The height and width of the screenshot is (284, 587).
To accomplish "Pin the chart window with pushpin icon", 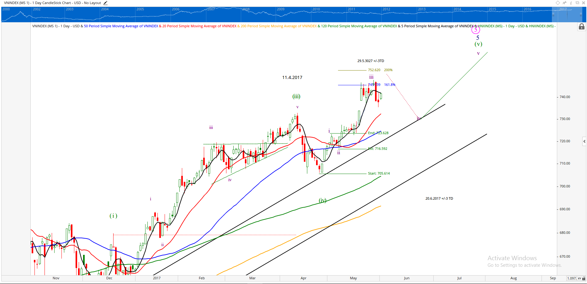I will point(564,3).
